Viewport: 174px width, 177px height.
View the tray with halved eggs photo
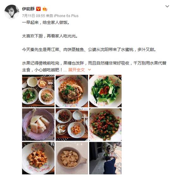click(72, 125)
